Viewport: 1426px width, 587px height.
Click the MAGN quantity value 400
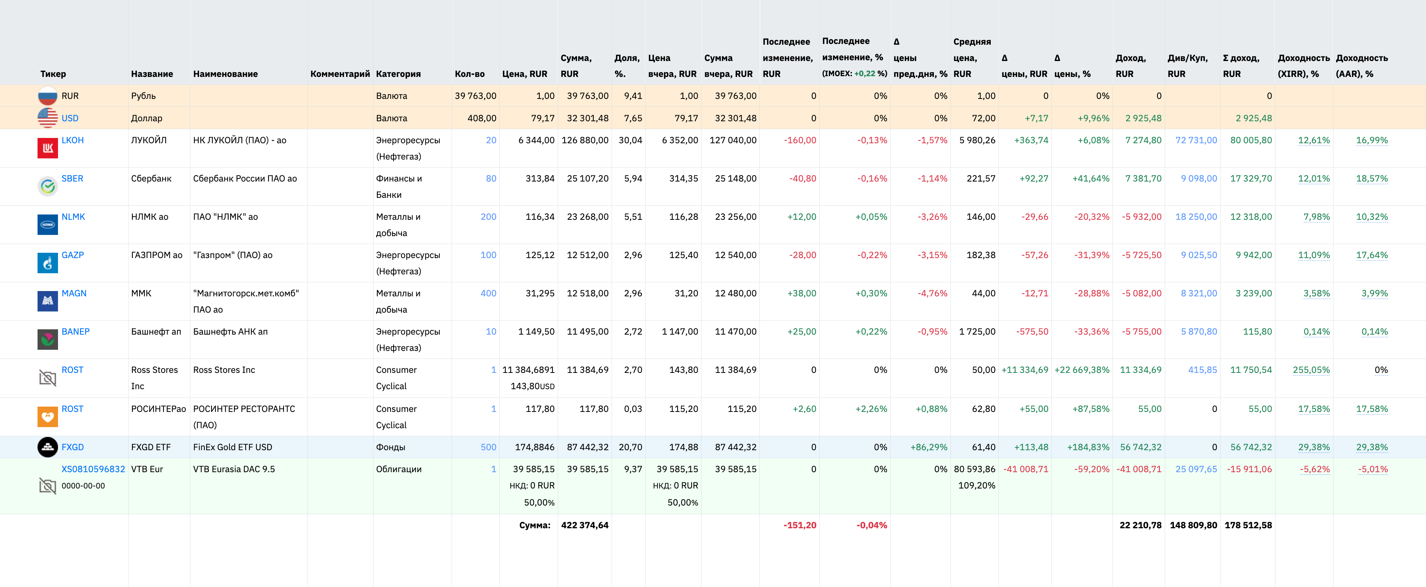point(488,293)
